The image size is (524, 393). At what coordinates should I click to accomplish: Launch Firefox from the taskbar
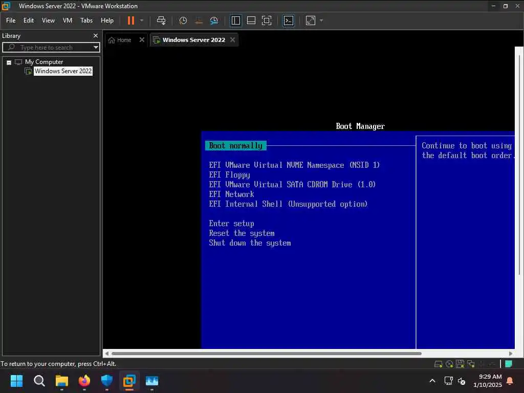pos(84,381)
